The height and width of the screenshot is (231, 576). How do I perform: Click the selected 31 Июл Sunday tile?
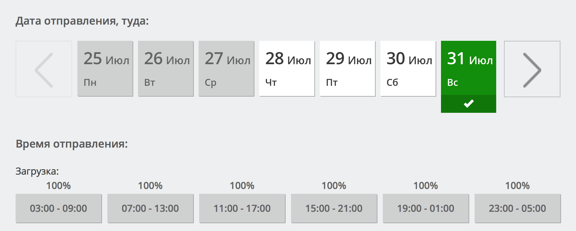coord(468,68)
